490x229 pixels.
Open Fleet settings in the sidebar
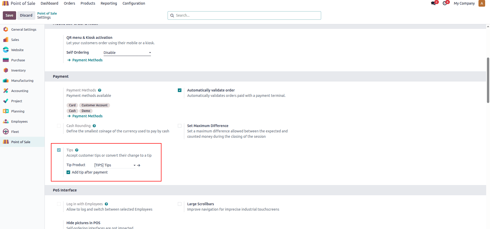[15, 132]
